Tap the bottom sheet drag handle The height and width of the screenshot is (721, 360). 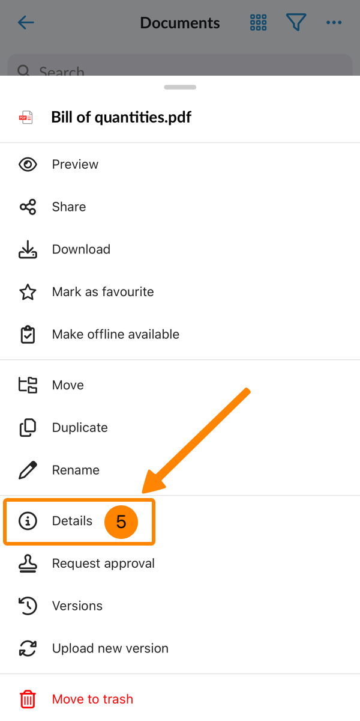(180, 87)
